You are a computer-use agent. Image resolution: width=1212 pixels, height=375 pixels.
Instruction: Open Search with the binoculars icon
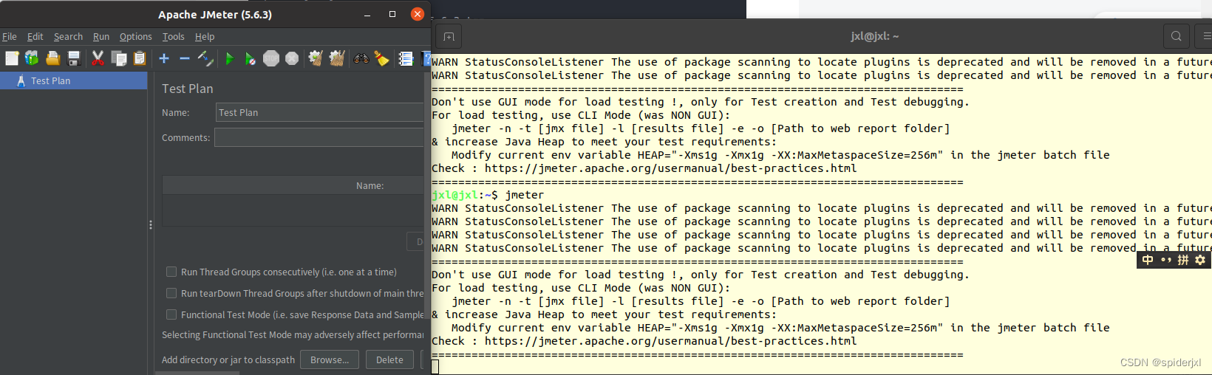tap(361, 58)
